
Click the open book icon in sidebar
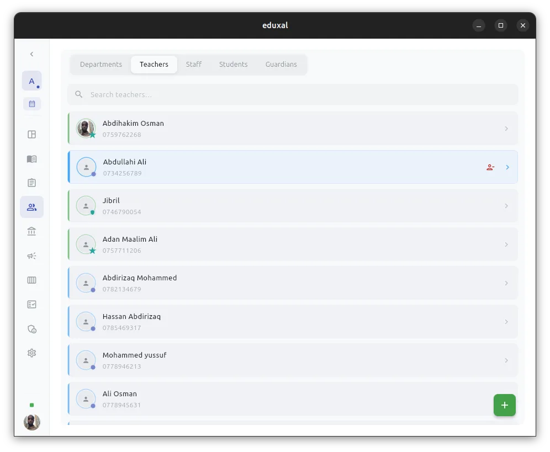coord(31,159)
